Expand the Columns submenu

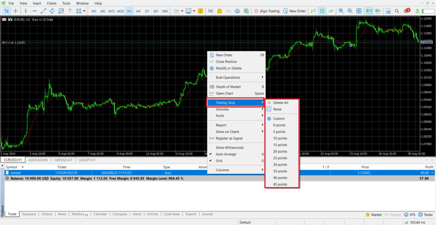pyautogui.click(x=236, y=170)
